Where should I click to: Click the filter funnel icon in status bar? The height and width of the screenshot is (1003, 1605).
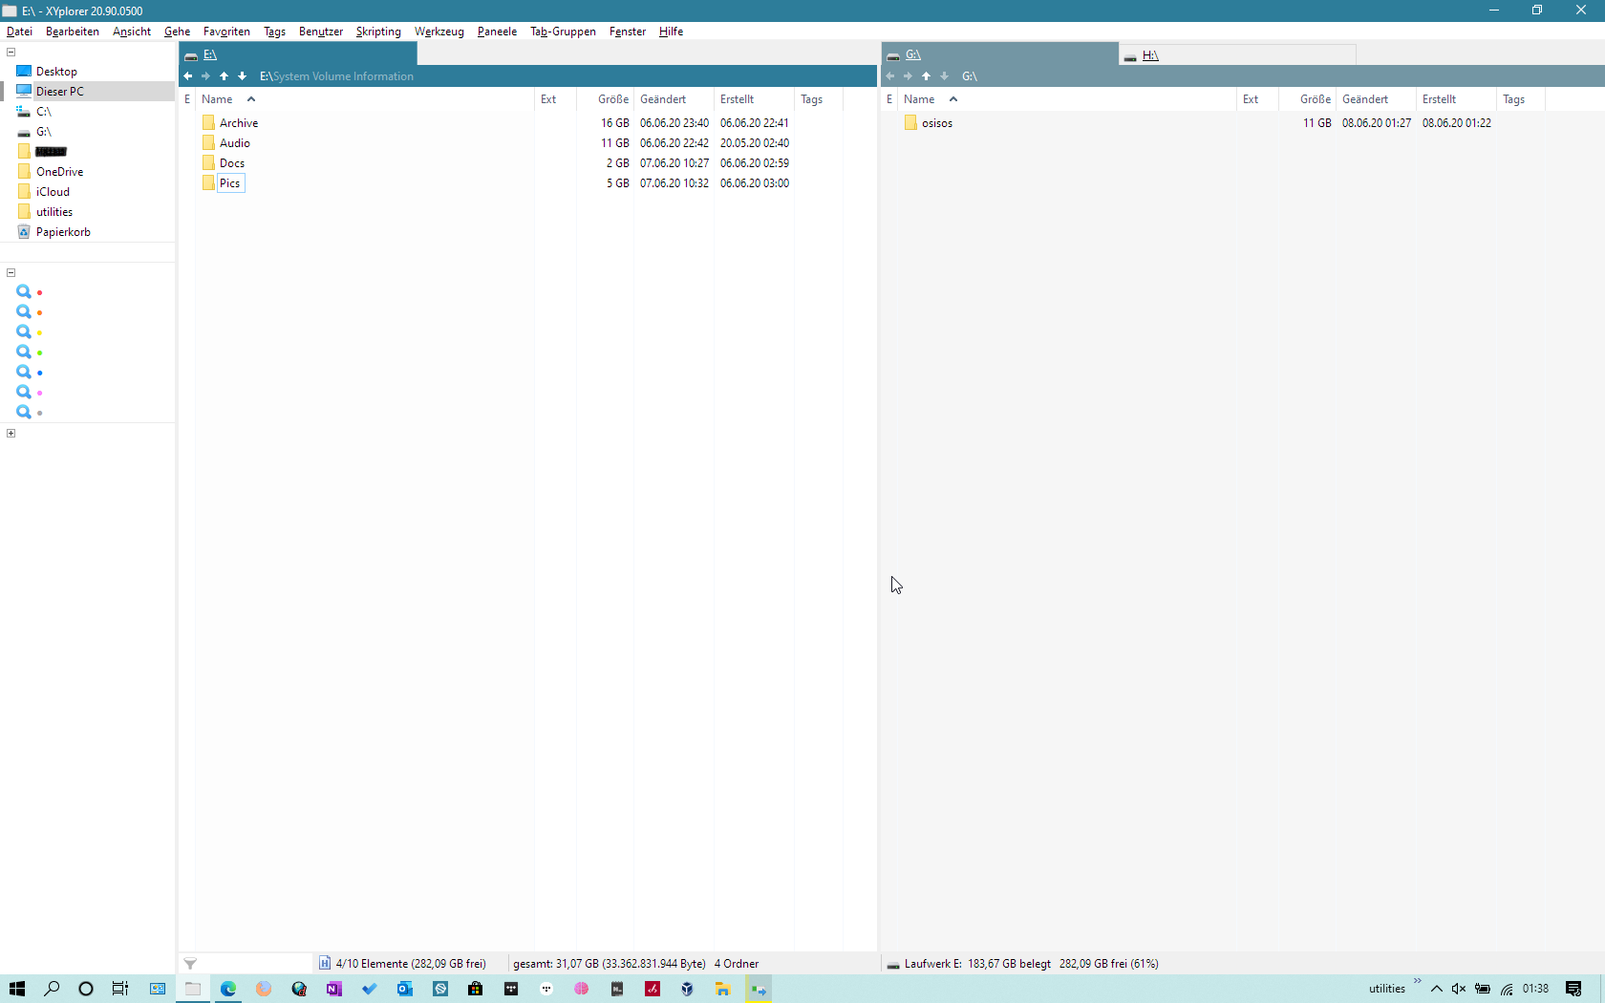tap(190, 964)
